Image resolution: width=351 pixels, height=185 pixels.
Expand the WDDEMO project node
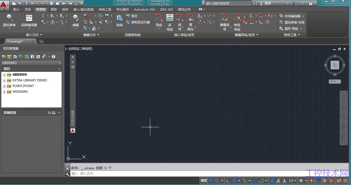(x=4, y=92)
